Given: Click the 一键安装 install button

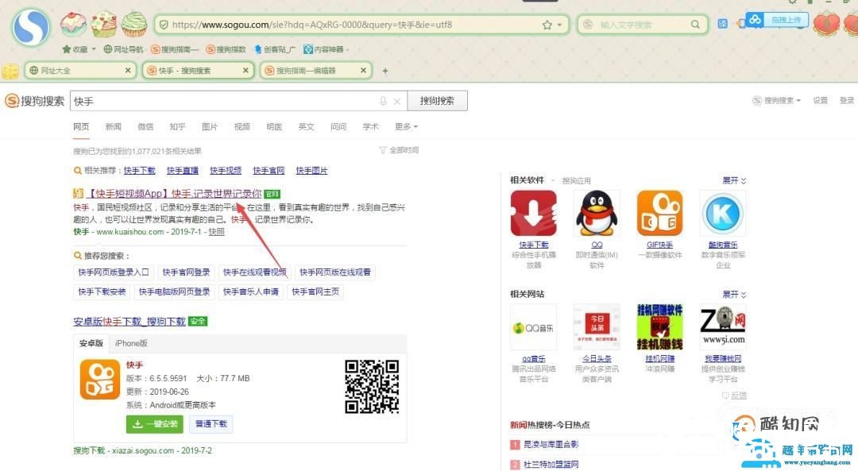Looking at the screenshot, I should 154,423.
